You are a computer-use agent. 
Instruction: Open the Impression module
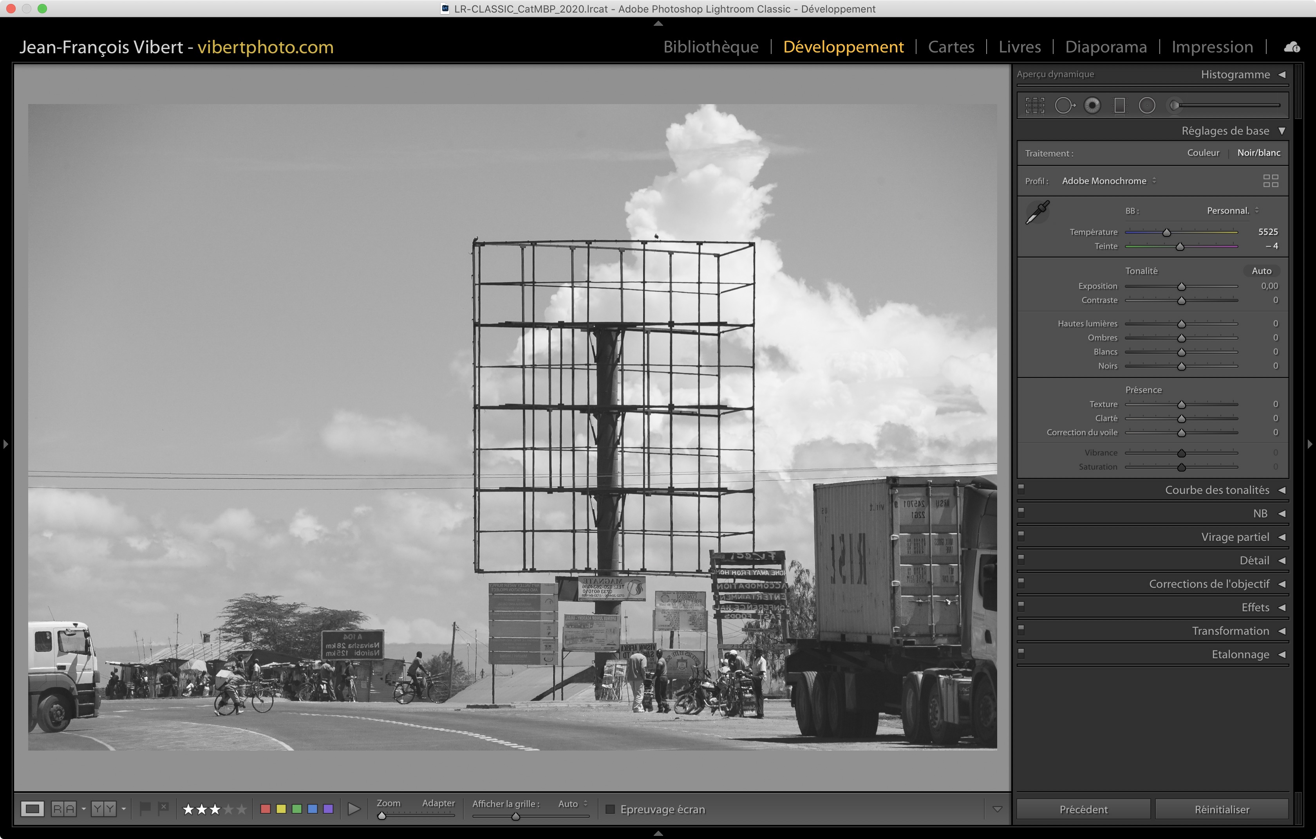[x=1211, y=47]
